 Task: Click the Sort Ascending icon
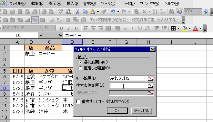tap(155, 12)
